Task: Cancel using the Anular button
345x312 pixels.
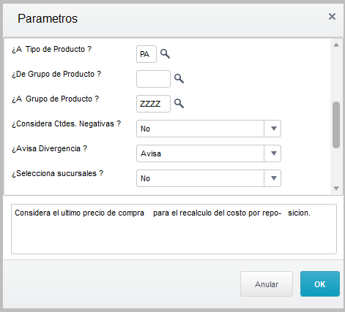Action: (x=267, y=284)
